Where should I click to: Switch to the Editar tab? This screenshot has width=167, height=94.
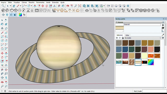point(127,35)
